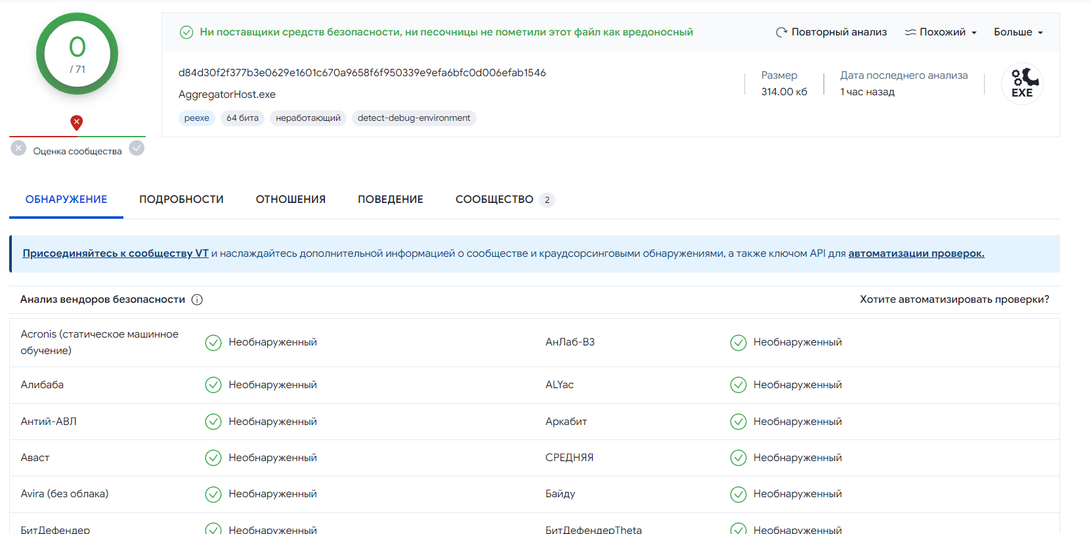Click the detection score circle 0/71
The width and height of the screenshot is (1091, 534).
click(77, 54)
